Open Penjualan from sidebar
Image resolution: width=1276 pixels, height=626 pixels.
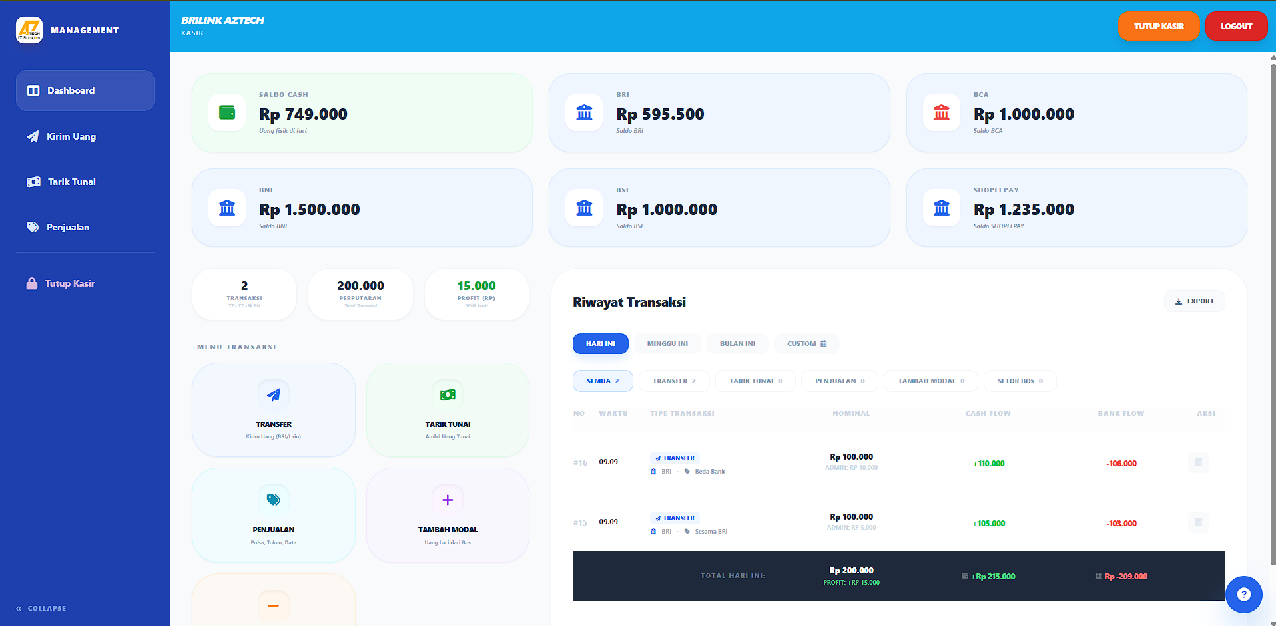pyautogui.click(x=85, y=227)
